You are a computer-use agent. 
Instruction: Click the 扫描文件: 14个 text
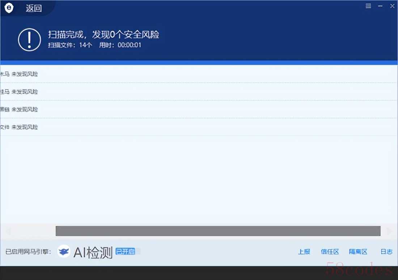click(70, 45)
